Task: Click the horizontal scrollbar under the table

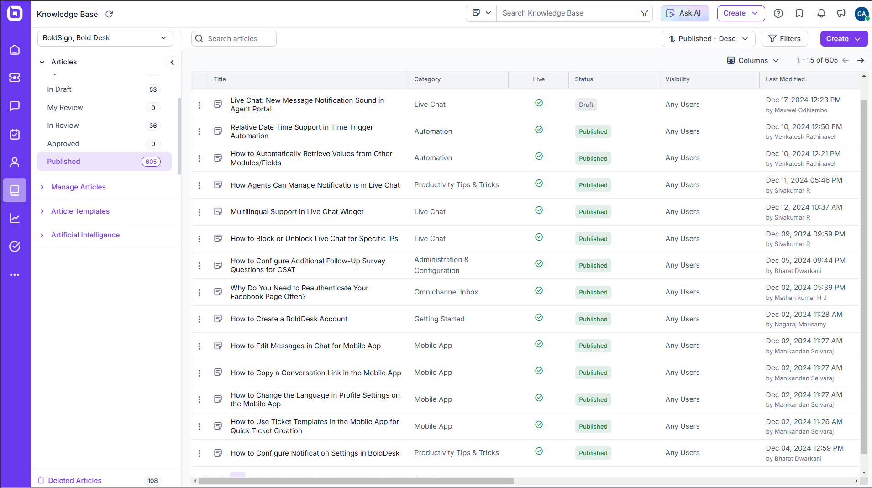Action: click(357, 481)
